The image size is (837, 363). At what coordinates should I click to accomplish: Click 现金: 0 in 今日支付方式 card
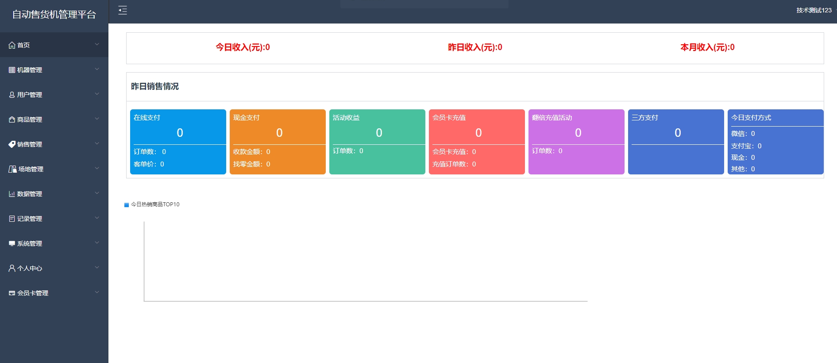[x=743, y=158]
